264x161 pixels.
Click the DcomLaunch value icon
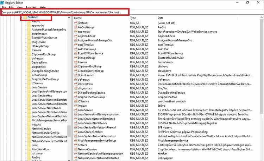75,75
